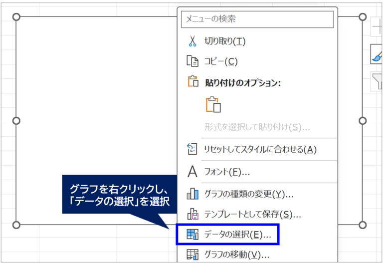
Task: Click the chart's left-middle resize handle
Action: coord(16,121)
